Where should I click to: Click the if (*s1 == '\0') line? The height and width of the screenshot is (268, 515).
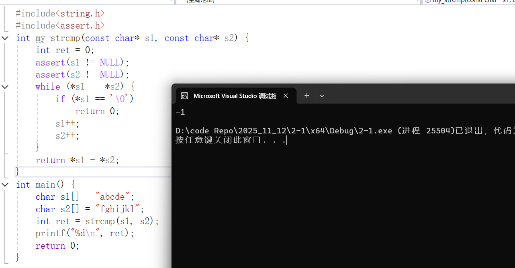point(94,99)
